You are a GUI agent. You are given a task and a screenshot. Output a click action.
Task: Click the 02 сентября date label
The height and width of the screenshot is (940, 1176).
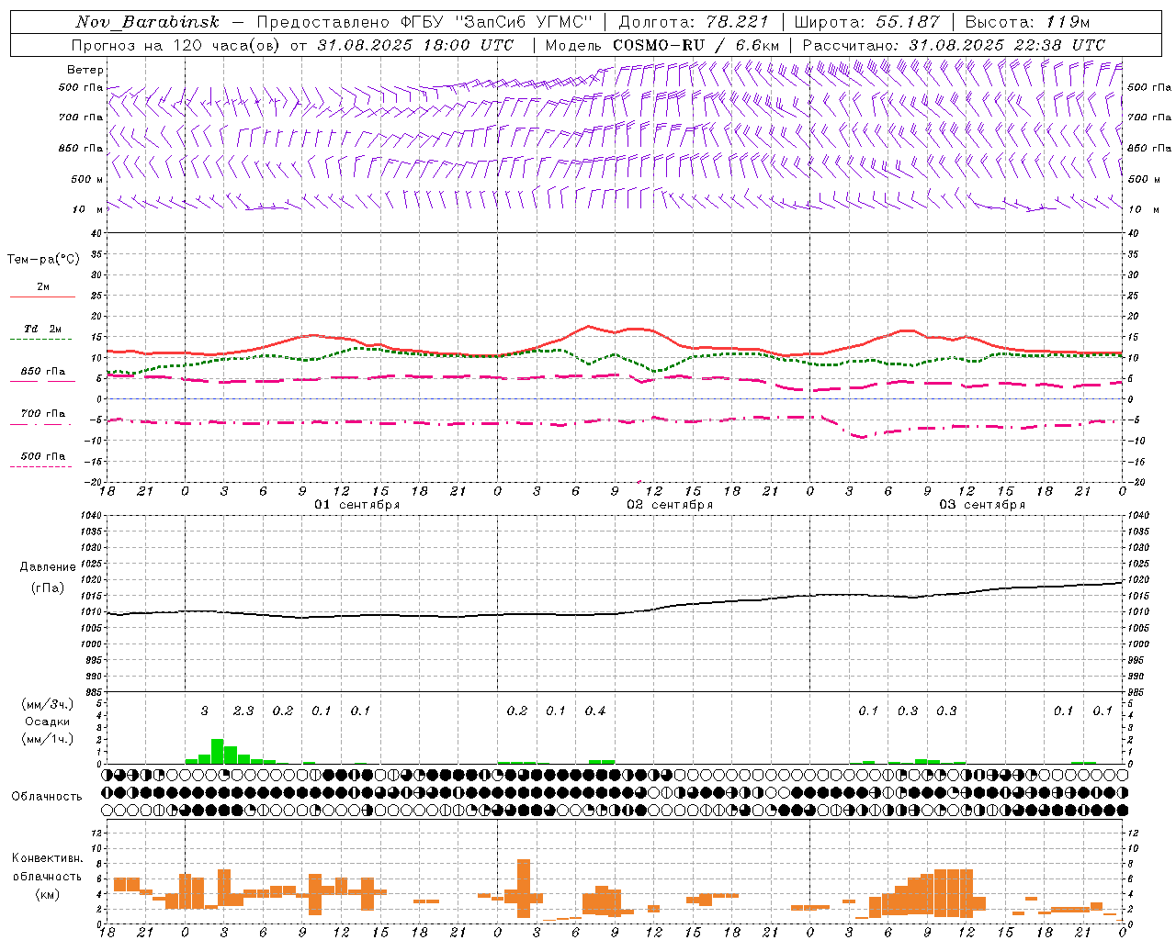(670, 505)
